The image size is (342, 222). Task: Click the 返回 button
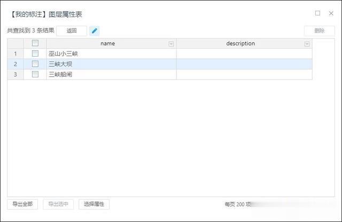click(x=72, y=31)
